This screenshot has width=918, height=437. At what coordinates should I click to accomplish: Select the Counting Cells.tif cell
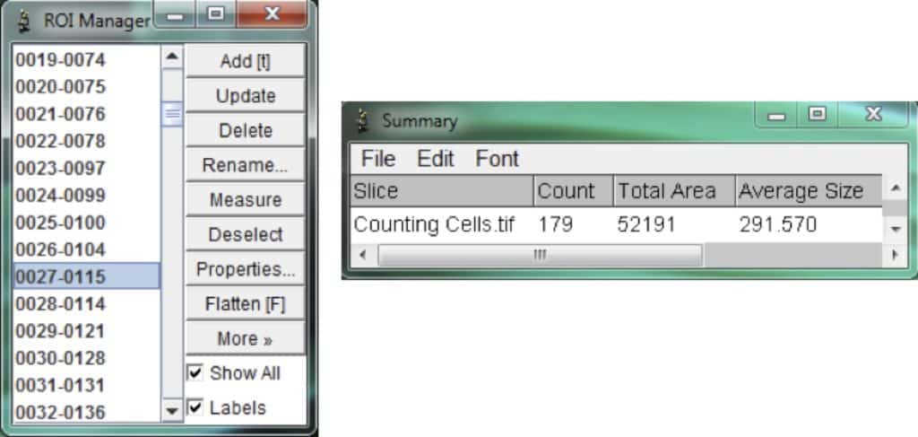pyautogui.click(x=435, y=225)
